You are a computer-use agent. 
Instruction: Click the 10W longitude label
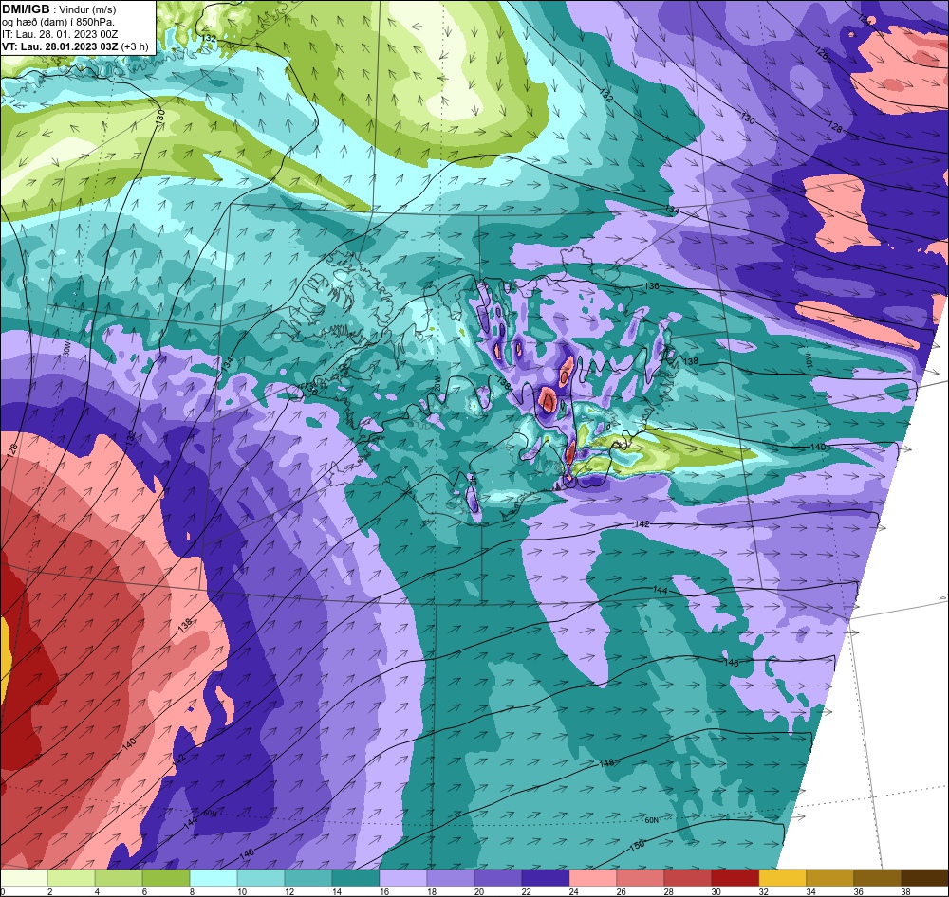click(x=808, y=358)
